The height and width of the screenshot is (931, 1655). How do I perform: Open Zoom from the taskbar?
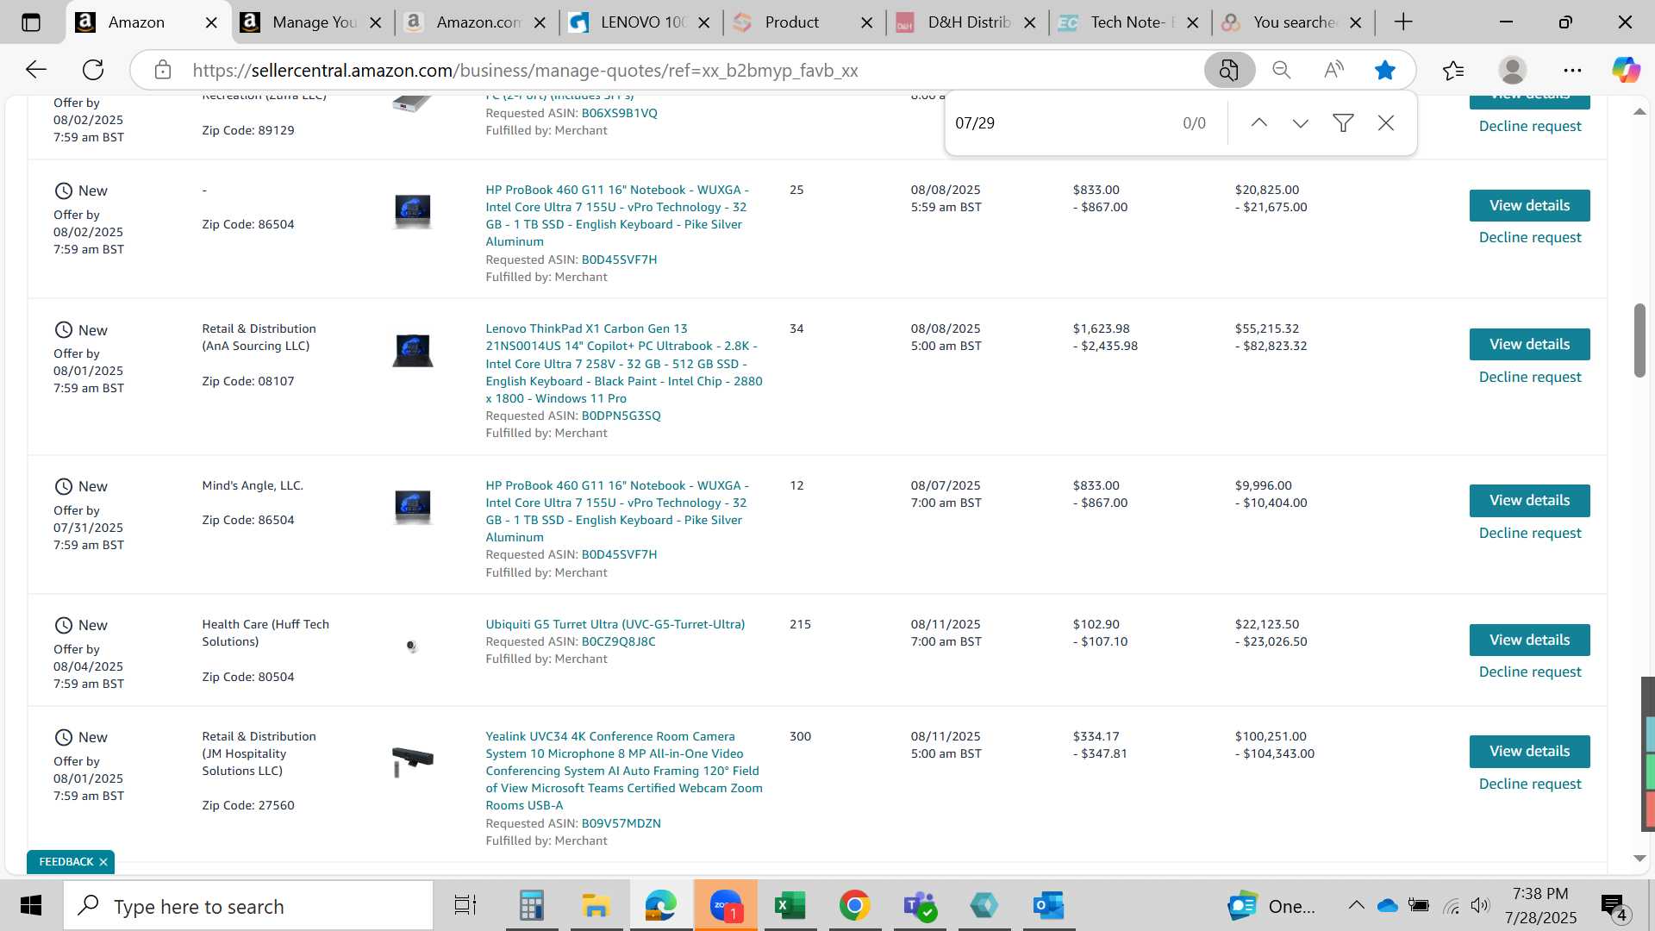coord(726,905)
